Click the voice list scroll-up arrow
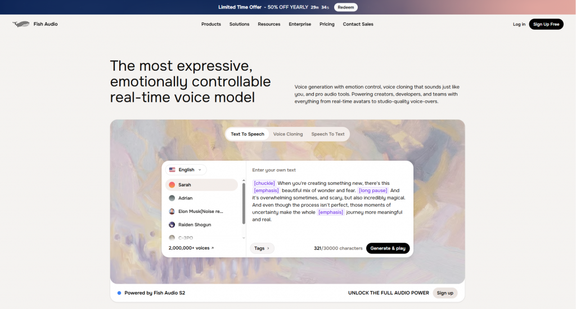 [244, 180]
